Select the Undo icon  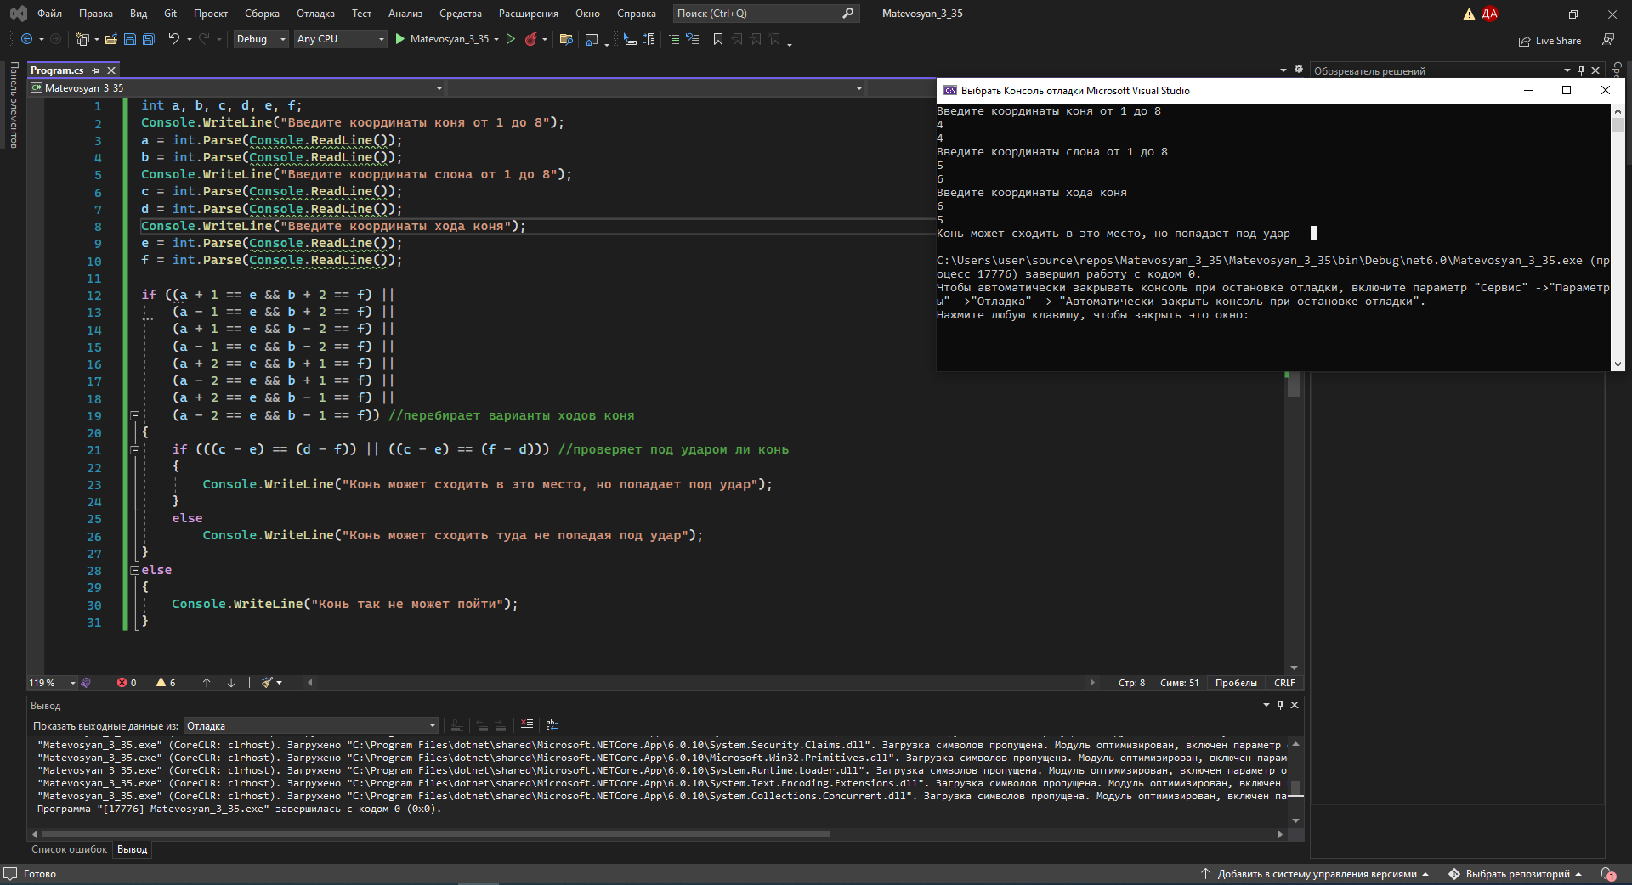(173, 39)
